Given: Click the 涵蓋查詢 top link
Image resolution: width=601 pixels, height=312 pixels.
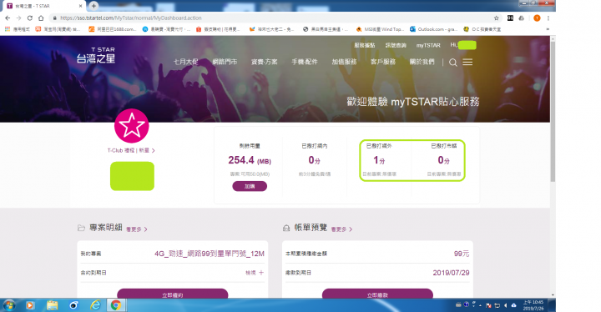Looking at the screenshot, I should 396,45.
